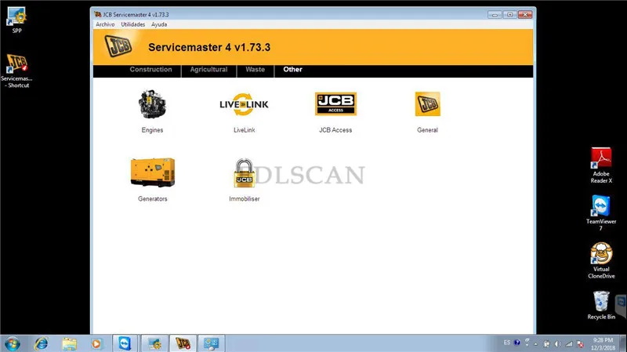The width and height of the screenshot is (627, 352).
Task: Click the Generators label
Action: click(153, 199)
